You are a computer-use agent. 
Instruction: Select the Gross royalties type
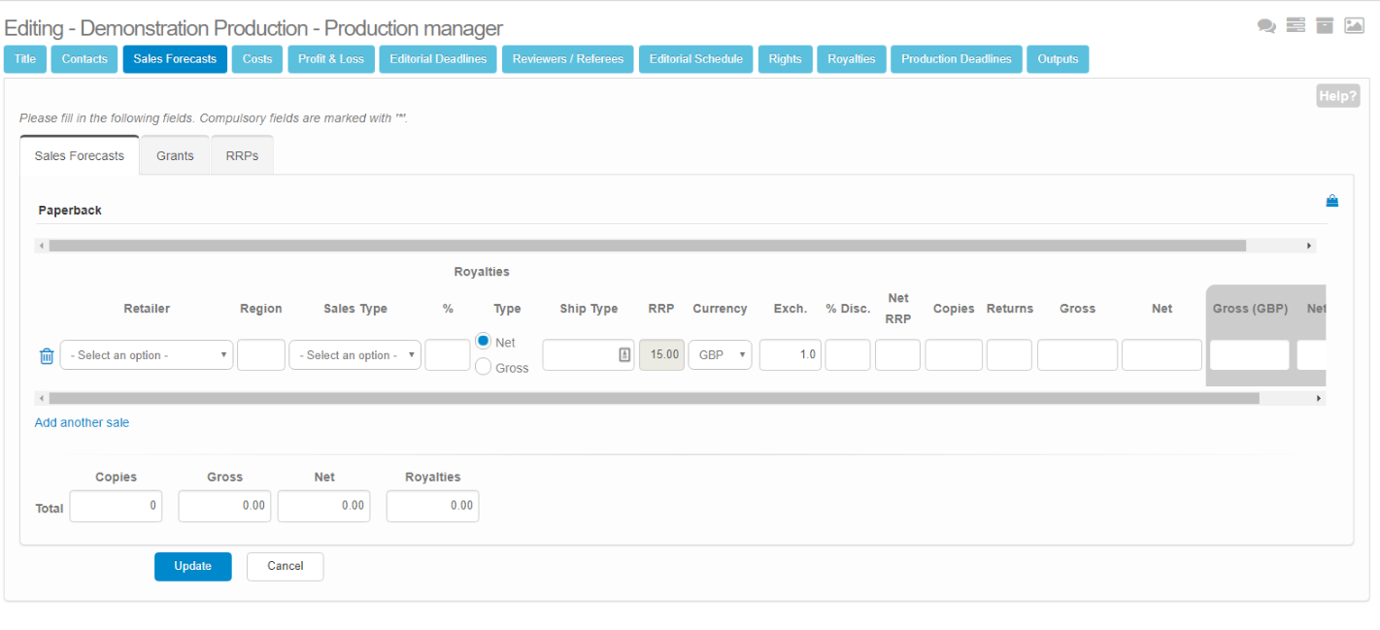tap(483, 367)
